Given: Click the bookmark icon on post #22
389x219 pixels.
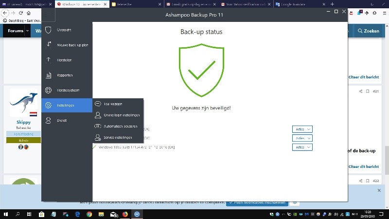Looking at the screenshot, I should tap(368, 181).
